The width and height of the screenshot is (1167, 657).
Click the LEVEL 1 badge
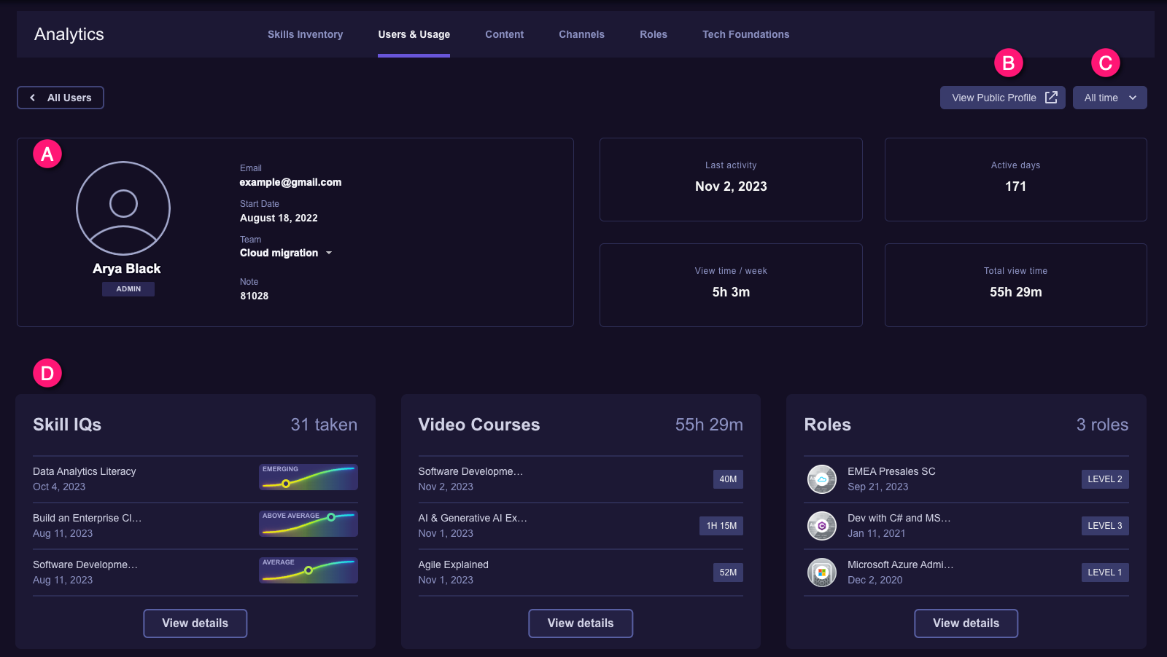click(1105, 573)
